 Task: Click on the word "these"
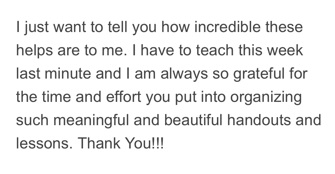click(x=284, y=27)
